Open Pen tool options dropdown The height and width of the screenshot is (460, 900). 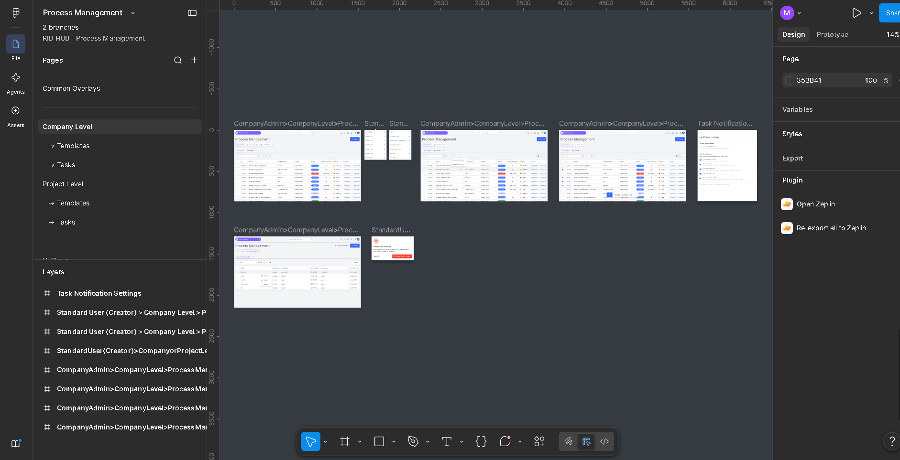click(x=428, y=442)
